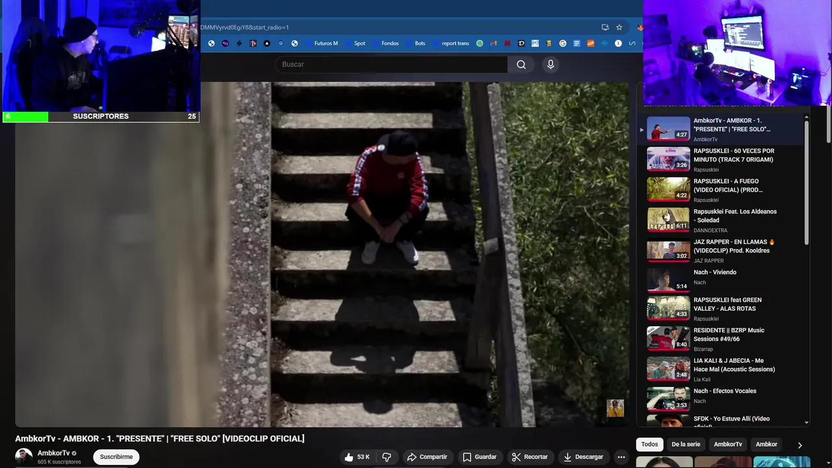Viewport: 832px width, 468px height.
Task: Click 'Lia Kali' channel name in playlist
Action: [x=702, y=380]
